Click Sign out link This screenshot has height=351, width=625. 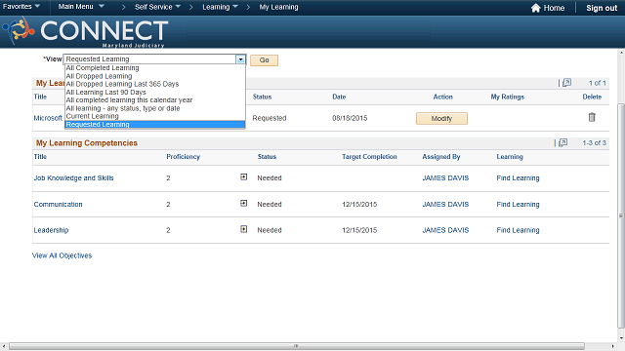click(x=602, y=8)
